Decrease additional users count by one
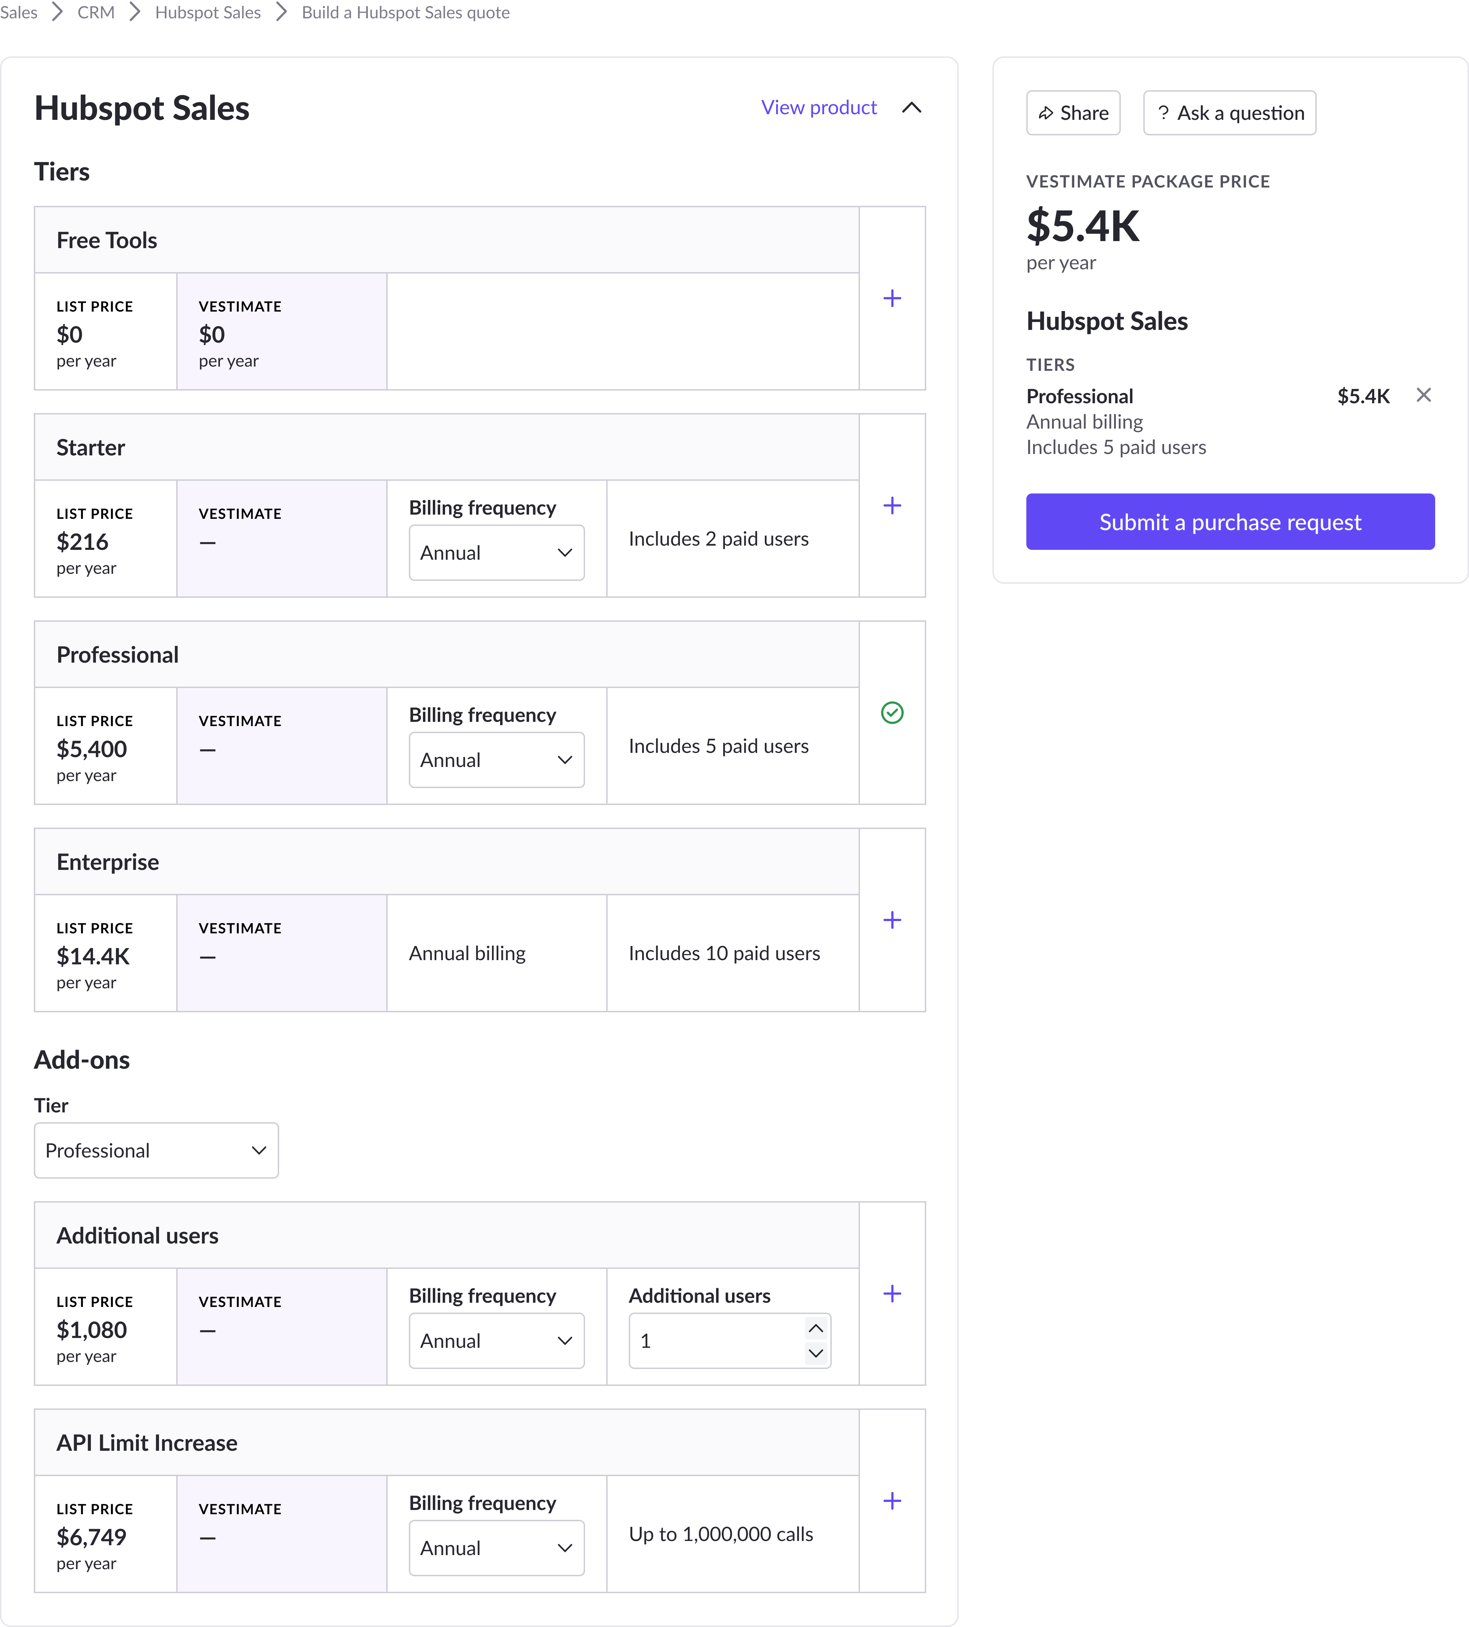This screenshot has width=1469, height=1627. [816, 1353]
